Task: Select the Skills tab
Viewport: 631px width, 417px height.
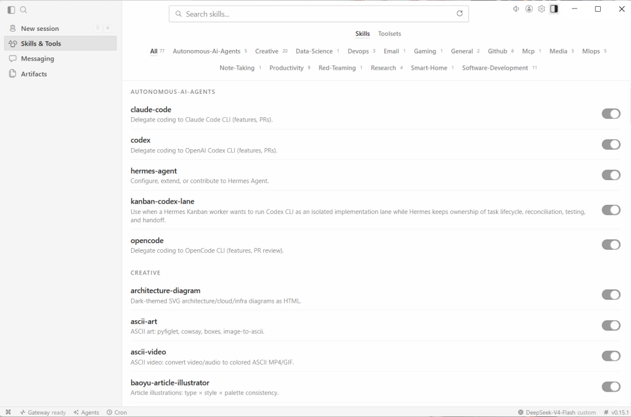Action: coord(362,34)
